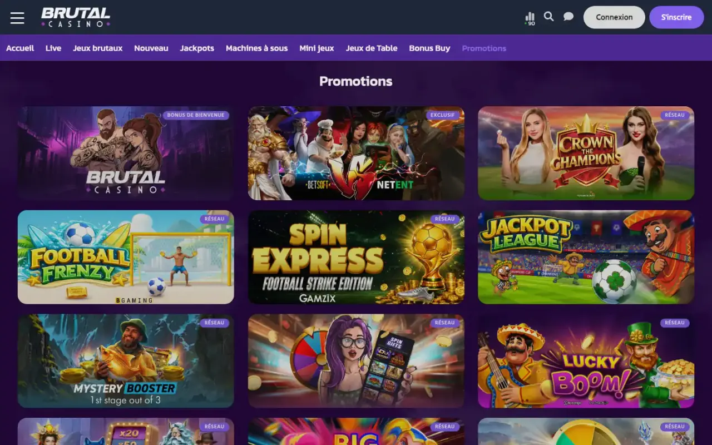Switch to Jeux de Table tab
The width and height of the screenshot is (712, 445).
coord(372,48)
